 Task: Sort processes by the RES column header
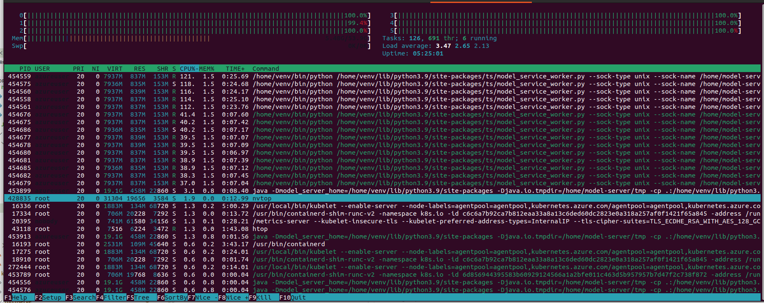pyautogui.click(x=139, y=69)
